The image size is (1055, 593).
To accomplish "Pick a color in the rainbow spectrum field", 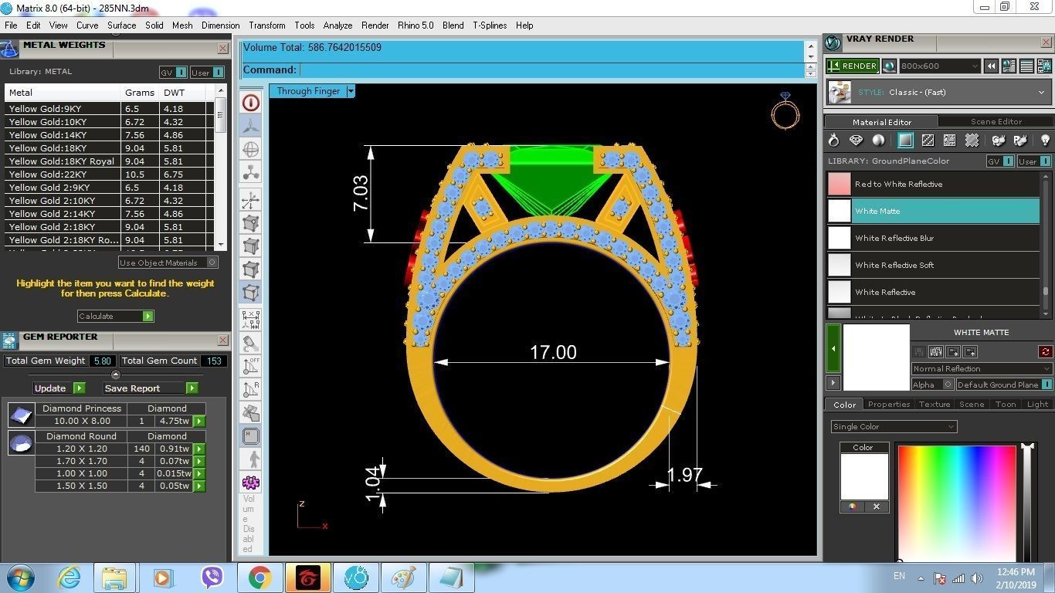I will click(x=956, y=502).
